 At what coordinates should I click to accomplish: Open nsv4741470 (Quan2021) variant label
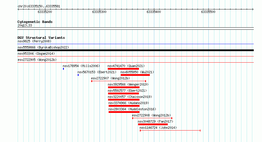(x=126, y=66)
